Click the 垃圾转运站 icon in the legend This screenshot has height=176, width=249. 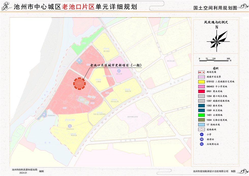click(x=202, y=144)
